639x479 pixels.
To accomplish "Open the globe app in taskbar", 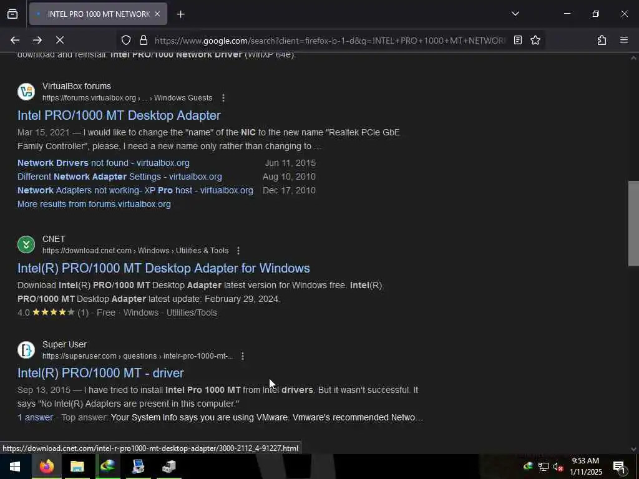I will [x=107, y=467].
